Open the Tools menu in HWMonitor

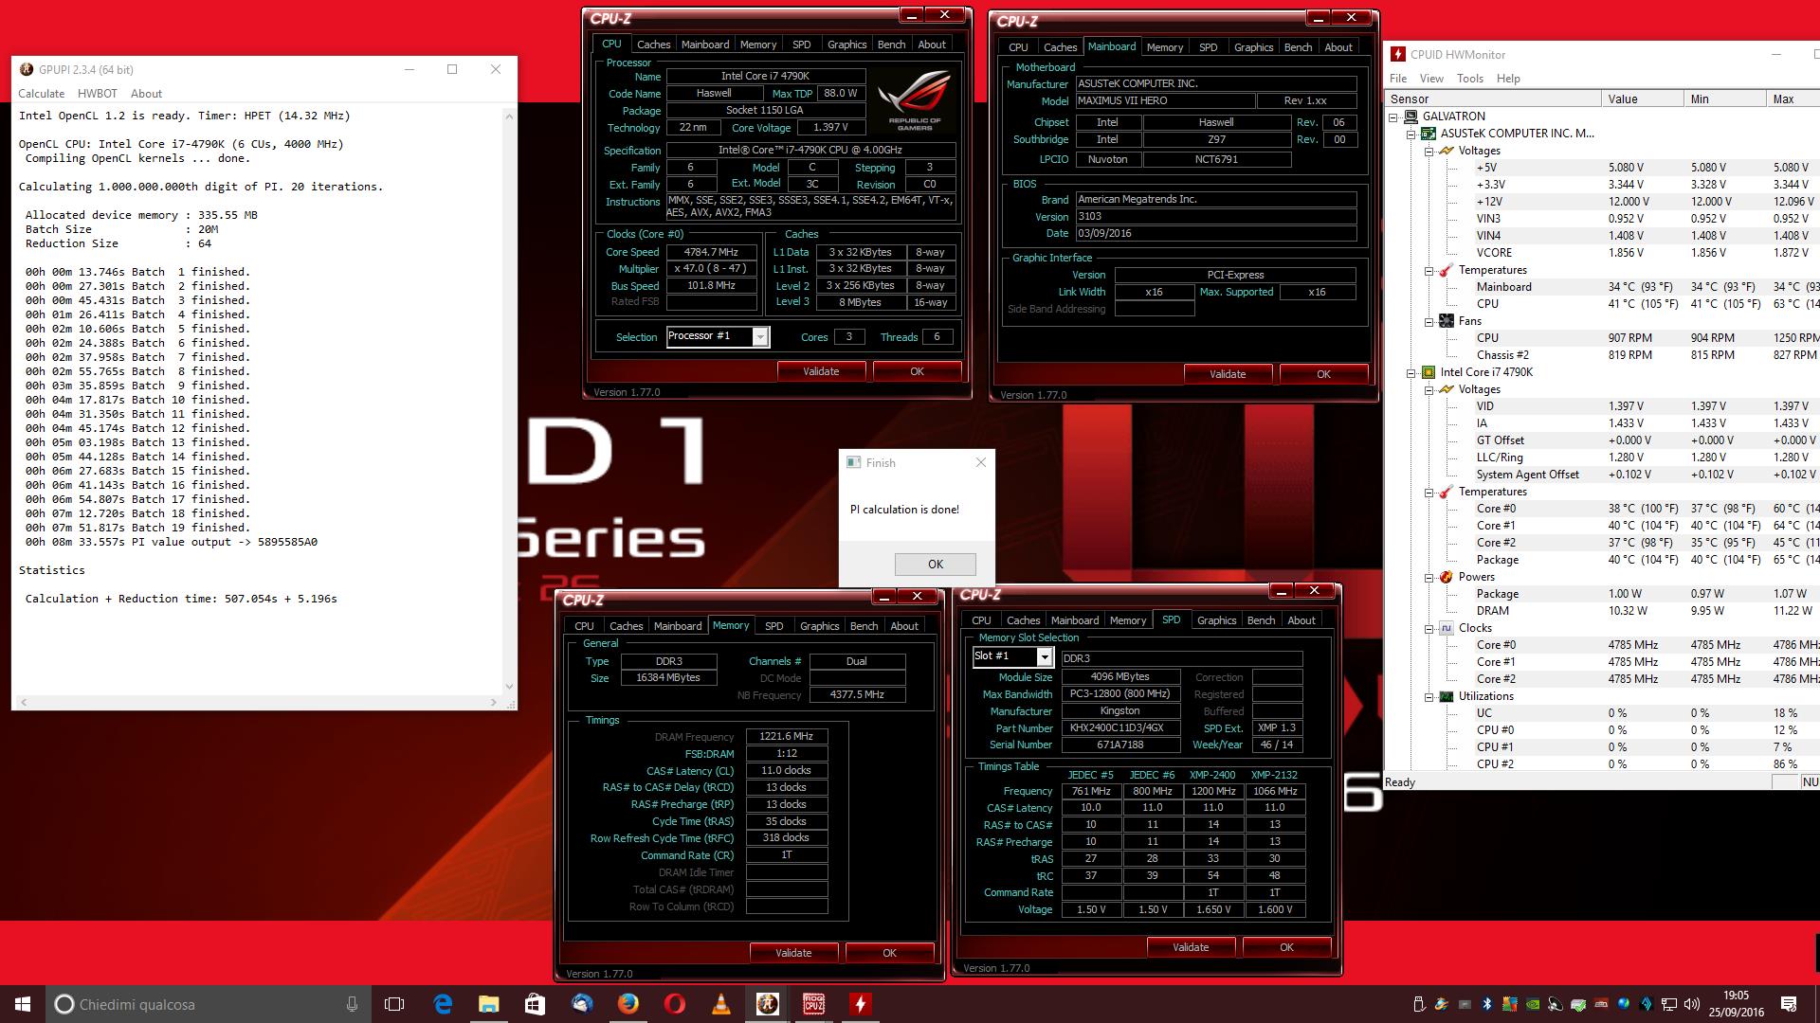(1470, 79)
